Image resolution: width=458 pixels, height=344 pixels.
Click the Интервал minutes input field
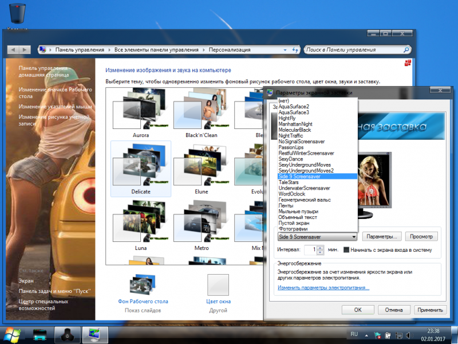coord(311,249)
